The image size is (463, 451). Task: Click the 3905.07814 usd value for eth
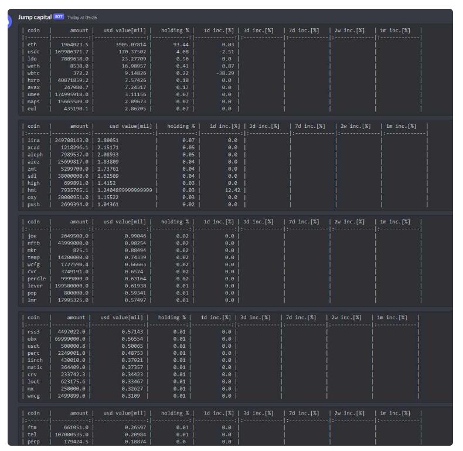128,45
